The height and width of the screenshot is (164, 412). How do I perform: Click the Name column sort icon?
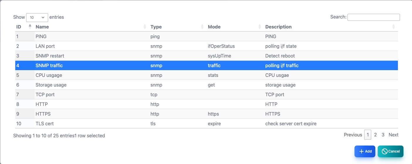tap(145, 27)
